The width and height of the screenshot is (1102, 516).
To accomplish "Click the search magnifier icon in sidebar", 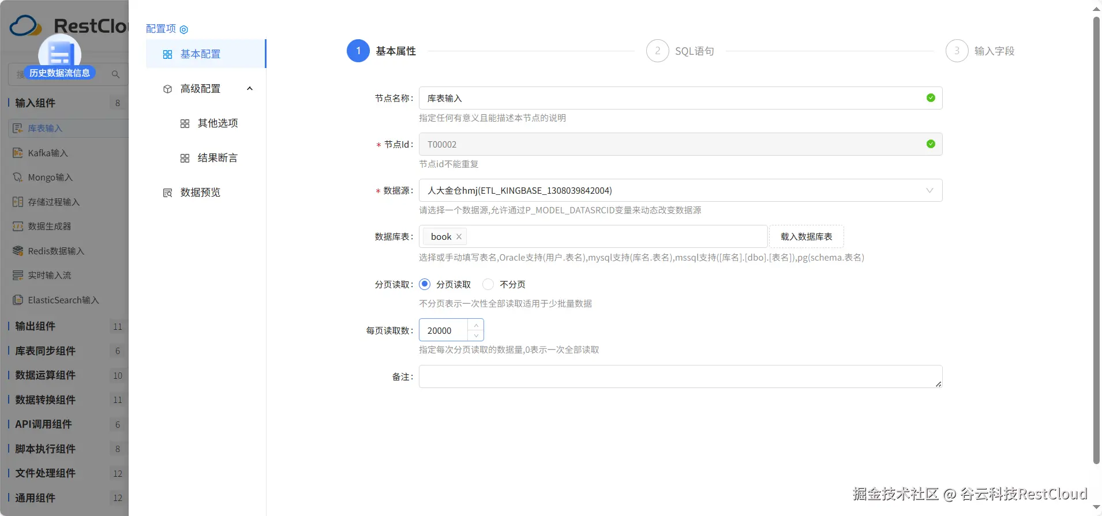I will (x=115, y=74).
